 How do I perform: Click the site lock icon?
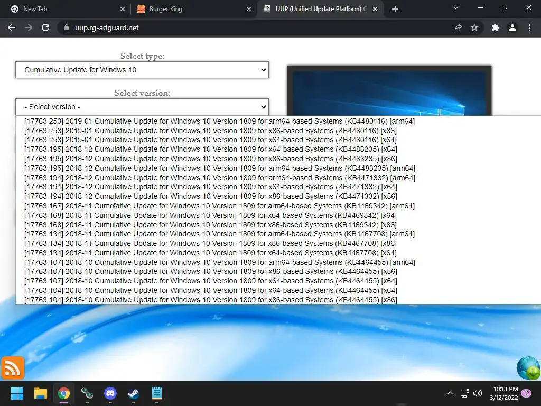[67, 27]
